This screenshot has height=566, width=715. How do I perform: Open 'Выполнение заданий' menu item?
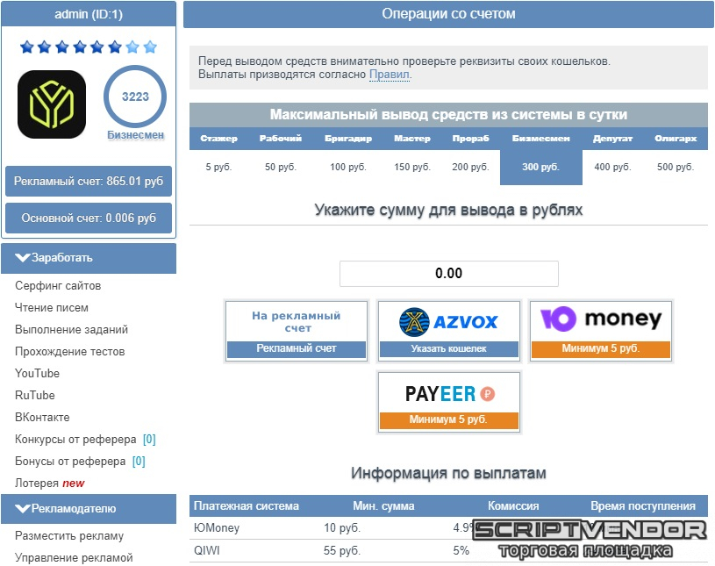[71, 330]
